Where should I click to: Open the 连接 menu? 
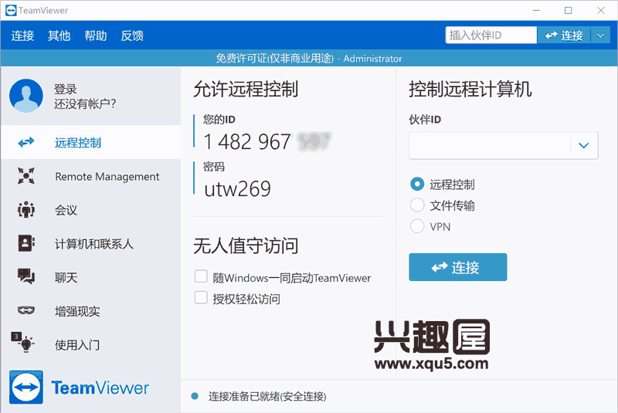point(22,36)
